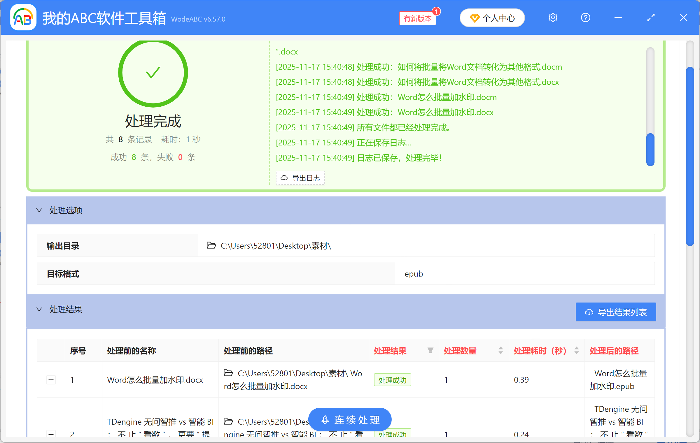Open the 有新版本 update notice
The width and height of the screenshot is (700, 443).
418,18
